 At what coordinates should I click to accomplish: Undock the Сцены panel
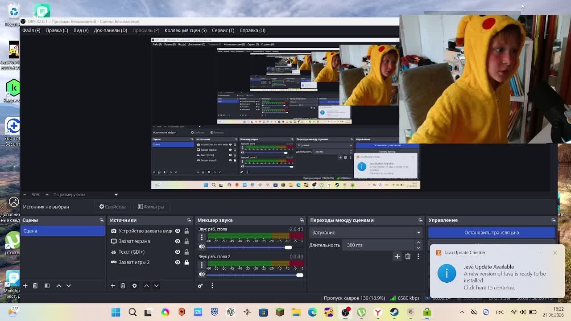[x=102, y=220]
